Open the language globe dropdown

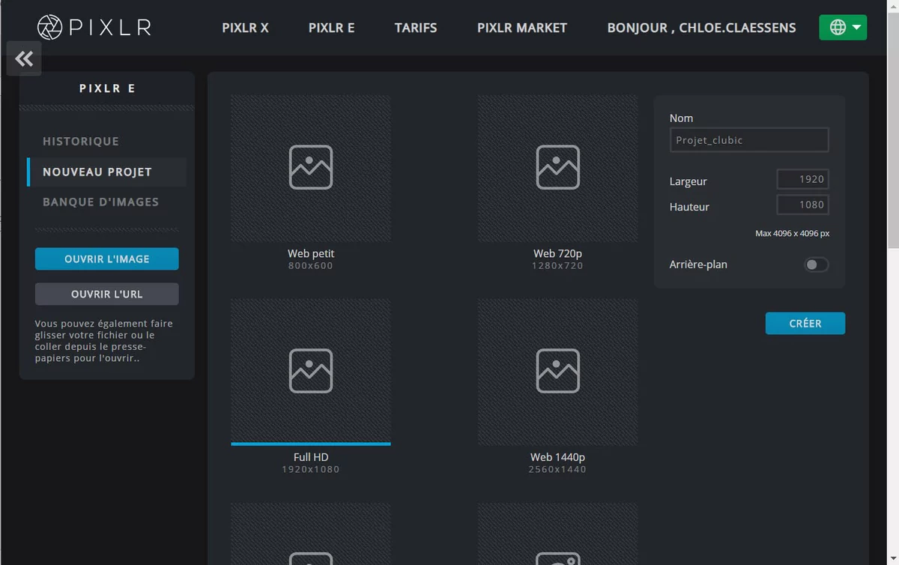(843, 28)
